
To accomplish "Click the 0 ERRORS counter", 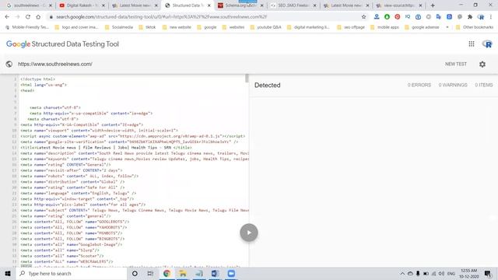I will coord(419,85).
